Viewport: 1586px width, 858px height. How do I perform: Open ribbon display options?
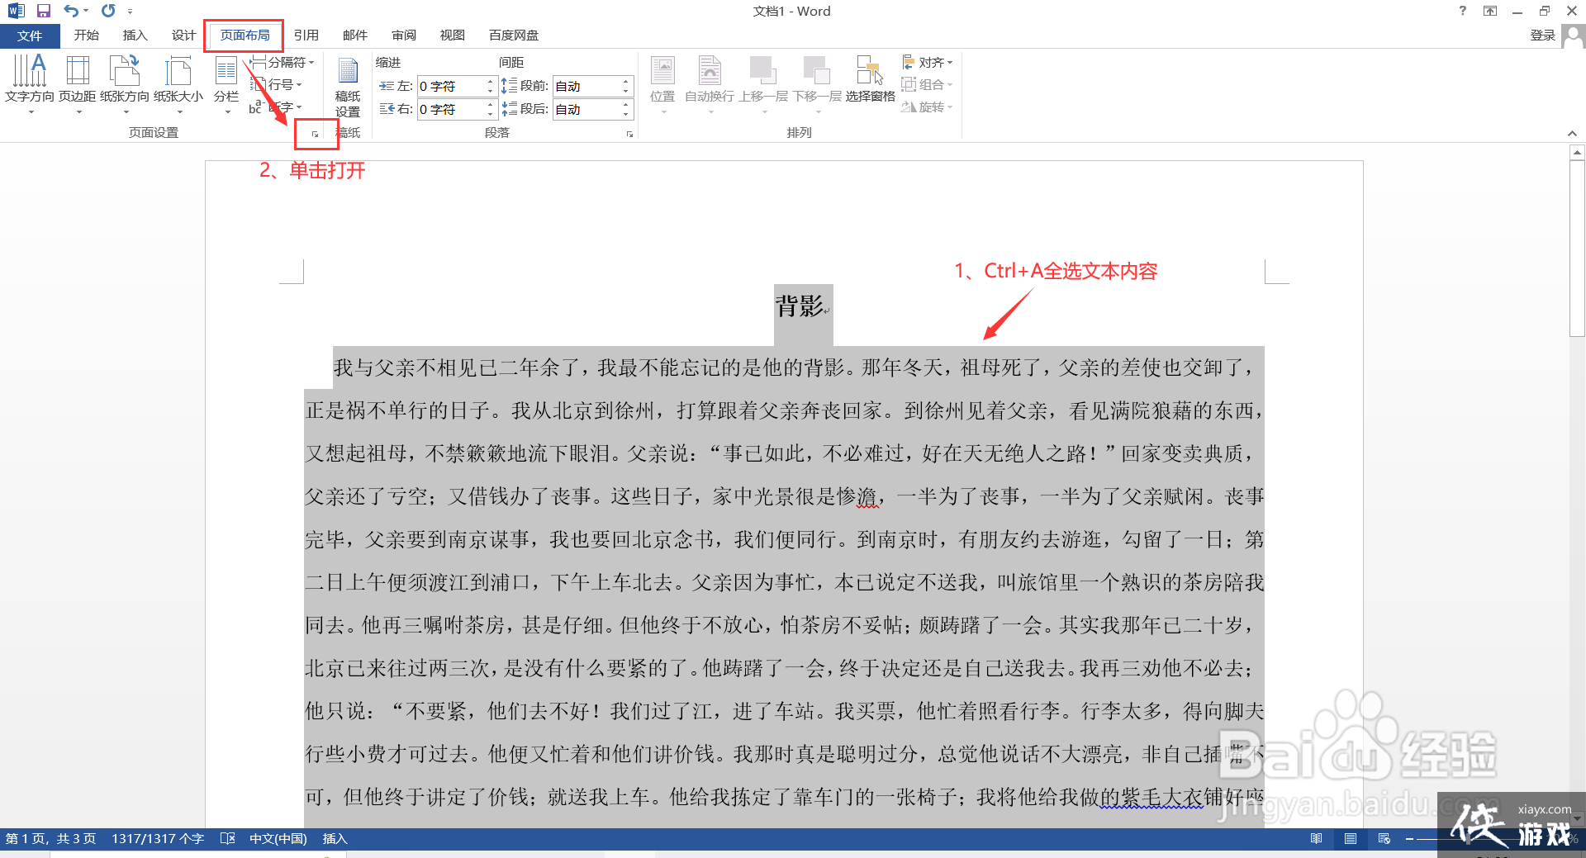coord(1490,11)
